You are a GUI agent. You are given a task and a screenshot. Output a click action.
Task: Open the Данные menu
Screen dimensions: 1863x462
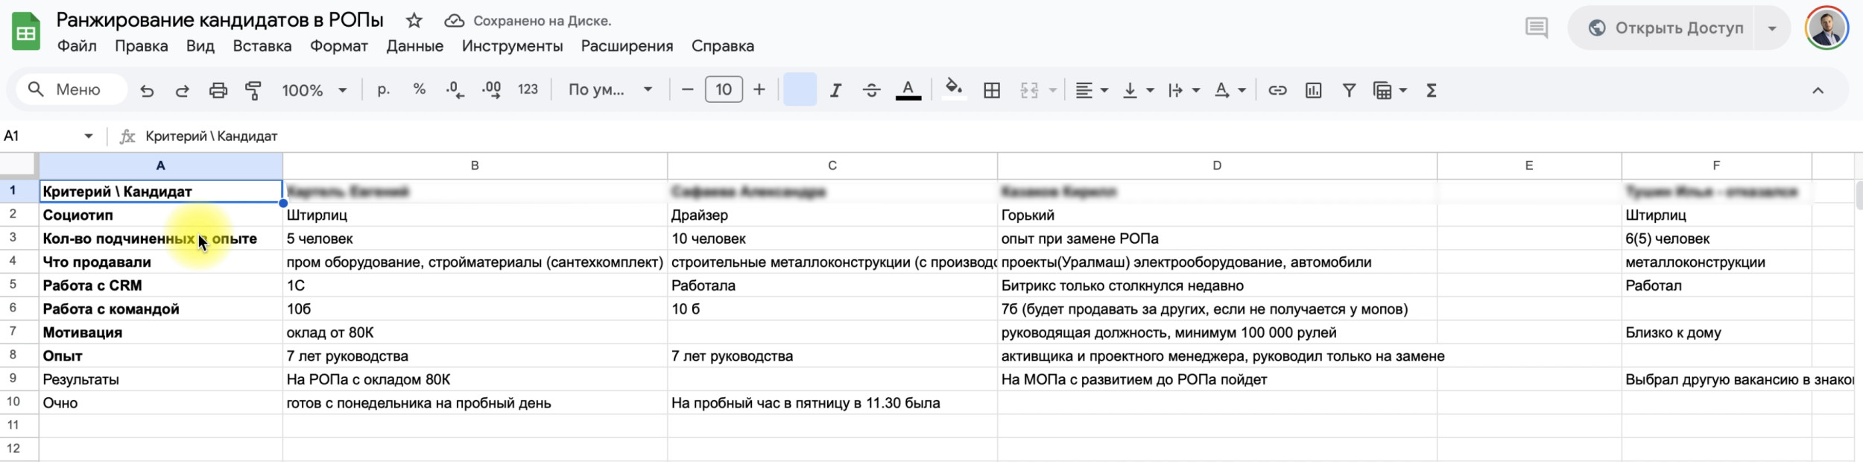click(x=414, y=46)
